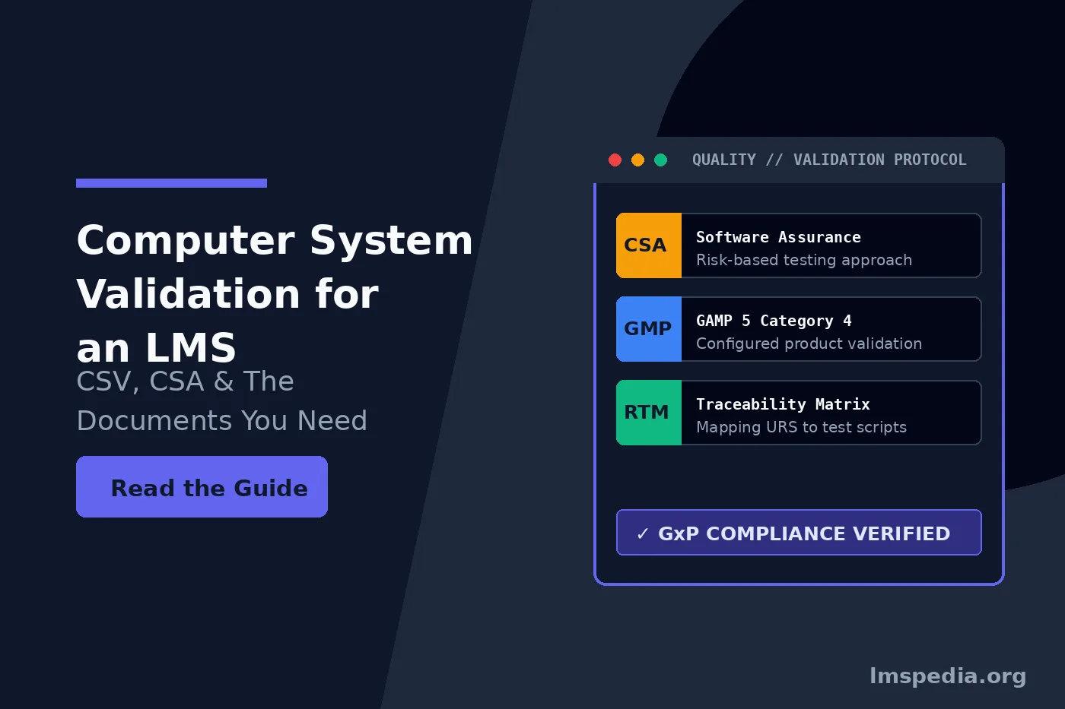
Task: Click the yellow window dot
Action: (x=638, y=160)
